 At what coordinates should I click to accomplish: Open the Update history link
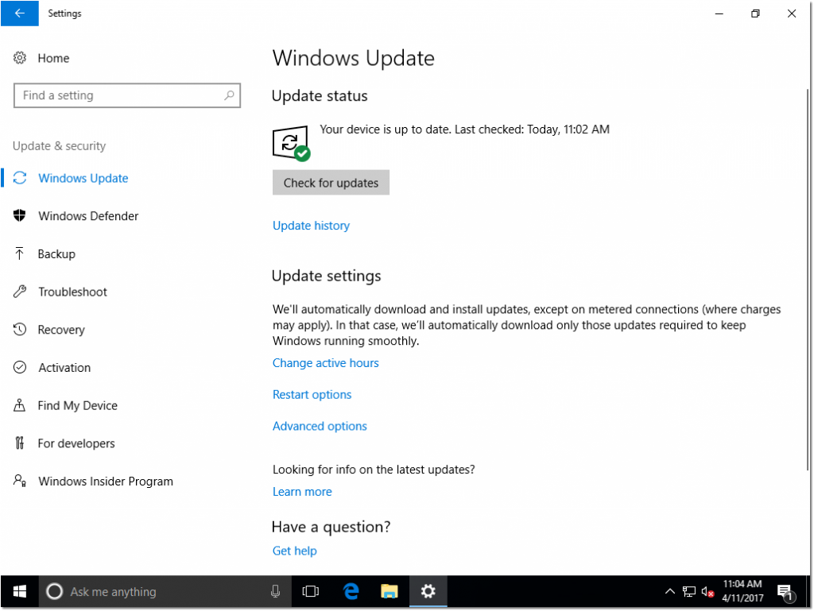pos(311,226)
